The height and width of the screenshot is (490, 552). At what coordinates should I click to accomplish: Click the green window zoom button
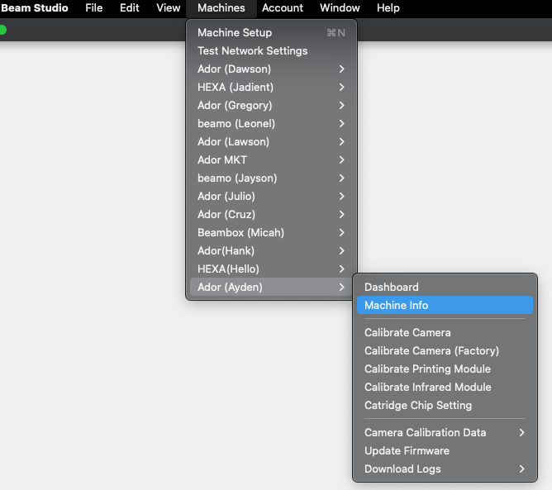click(2, 30)
